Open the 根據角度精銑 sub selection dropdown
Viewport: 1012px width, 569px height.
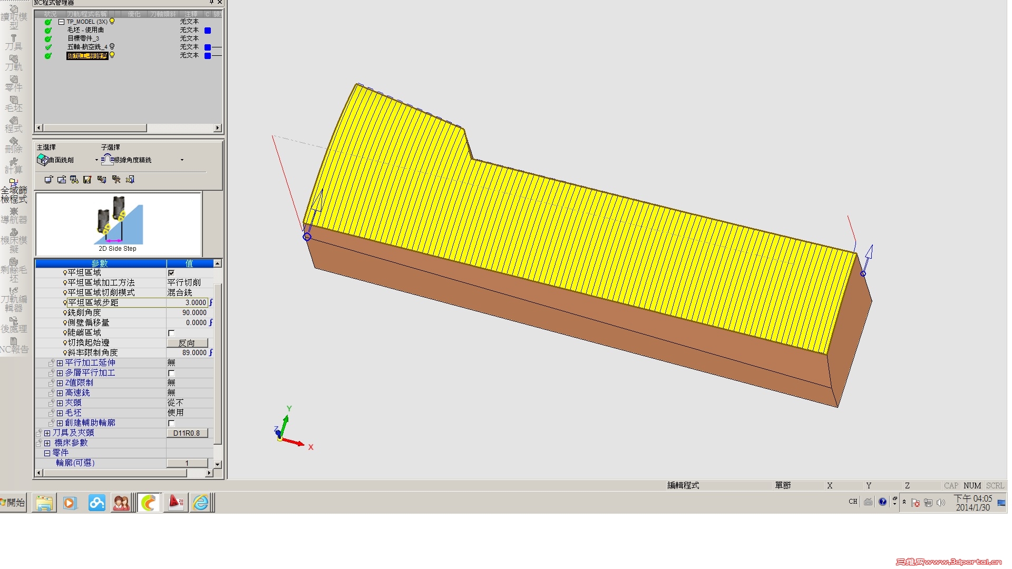coord(182,160)
